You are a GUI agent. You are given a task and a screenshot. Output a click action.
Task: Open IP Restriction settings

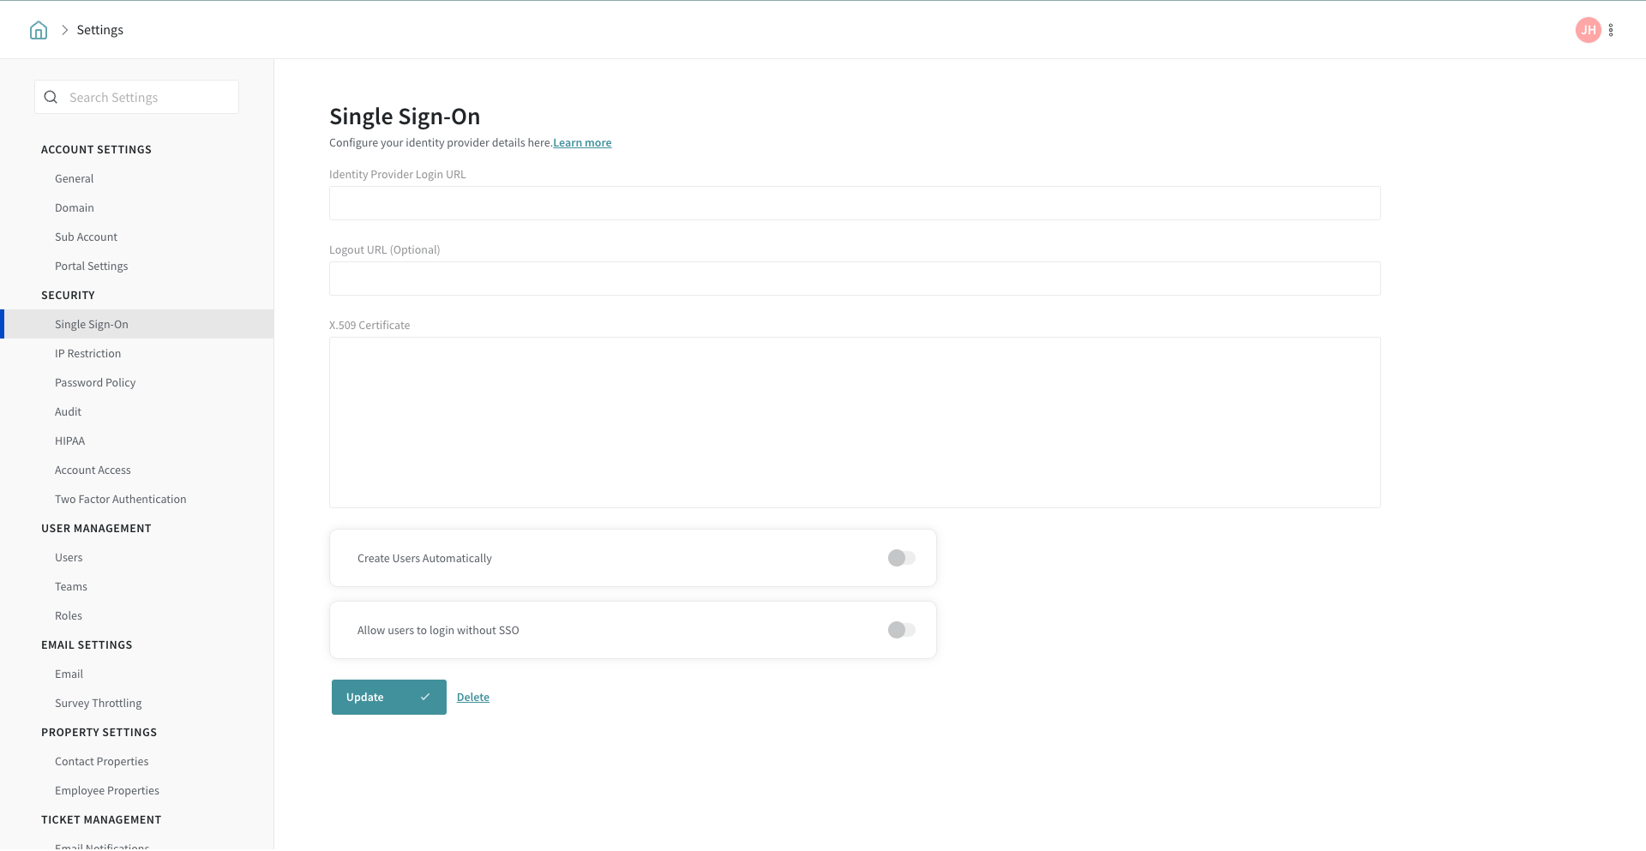(87, 353)
